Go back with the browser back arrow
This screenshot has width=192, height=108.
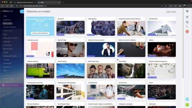(3, 6)
